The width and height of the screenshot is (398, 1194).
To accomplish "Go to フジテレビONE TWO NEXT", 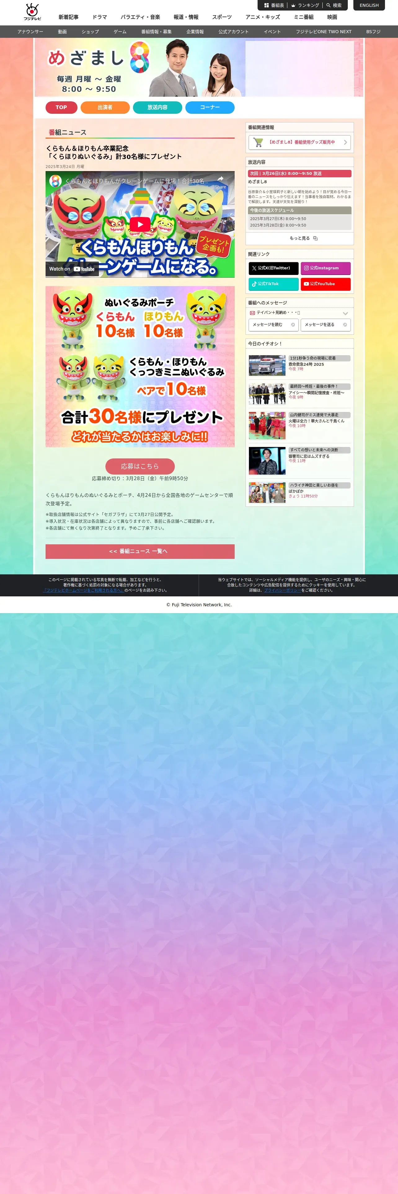I will click(323, 32).
